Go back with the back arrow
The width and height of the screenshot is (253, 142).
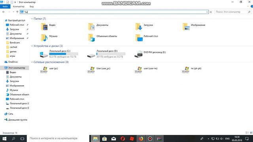(4, 12)
